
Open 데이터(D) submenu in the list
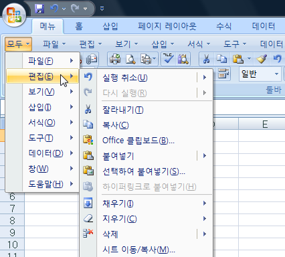[x=42, y=153]
